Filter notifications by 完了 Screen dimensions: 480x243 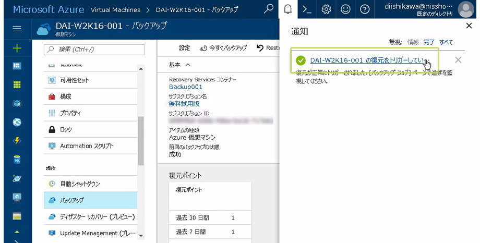(x=429, y=42)
